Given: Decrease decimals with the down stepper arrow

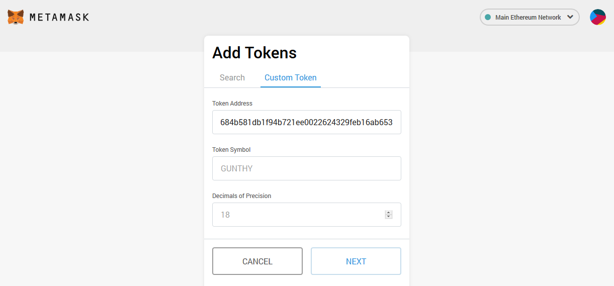Looking at the screenshot, I should click(x=388, y=217).
